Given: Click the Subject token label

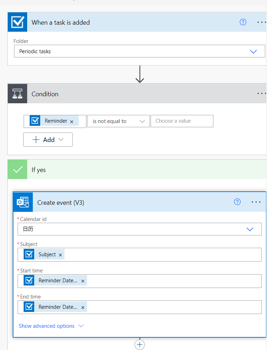Looking at the screenshot, I should (x=47, y=254).
